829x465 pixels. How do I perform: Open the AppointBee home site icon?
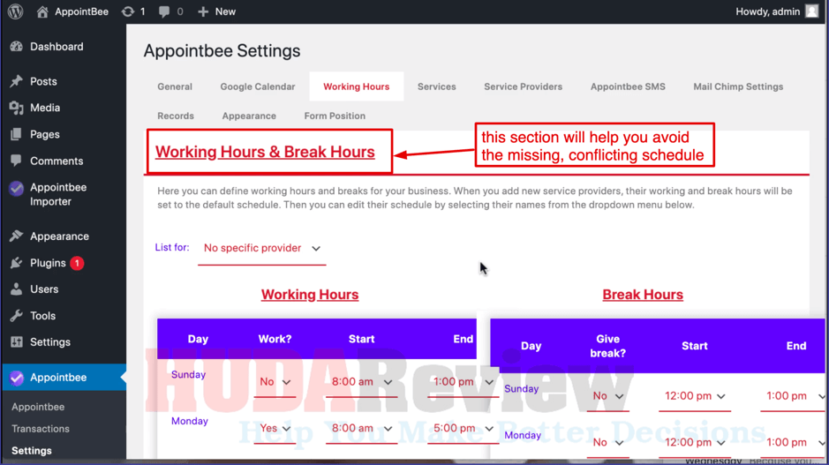coord(42,11)
